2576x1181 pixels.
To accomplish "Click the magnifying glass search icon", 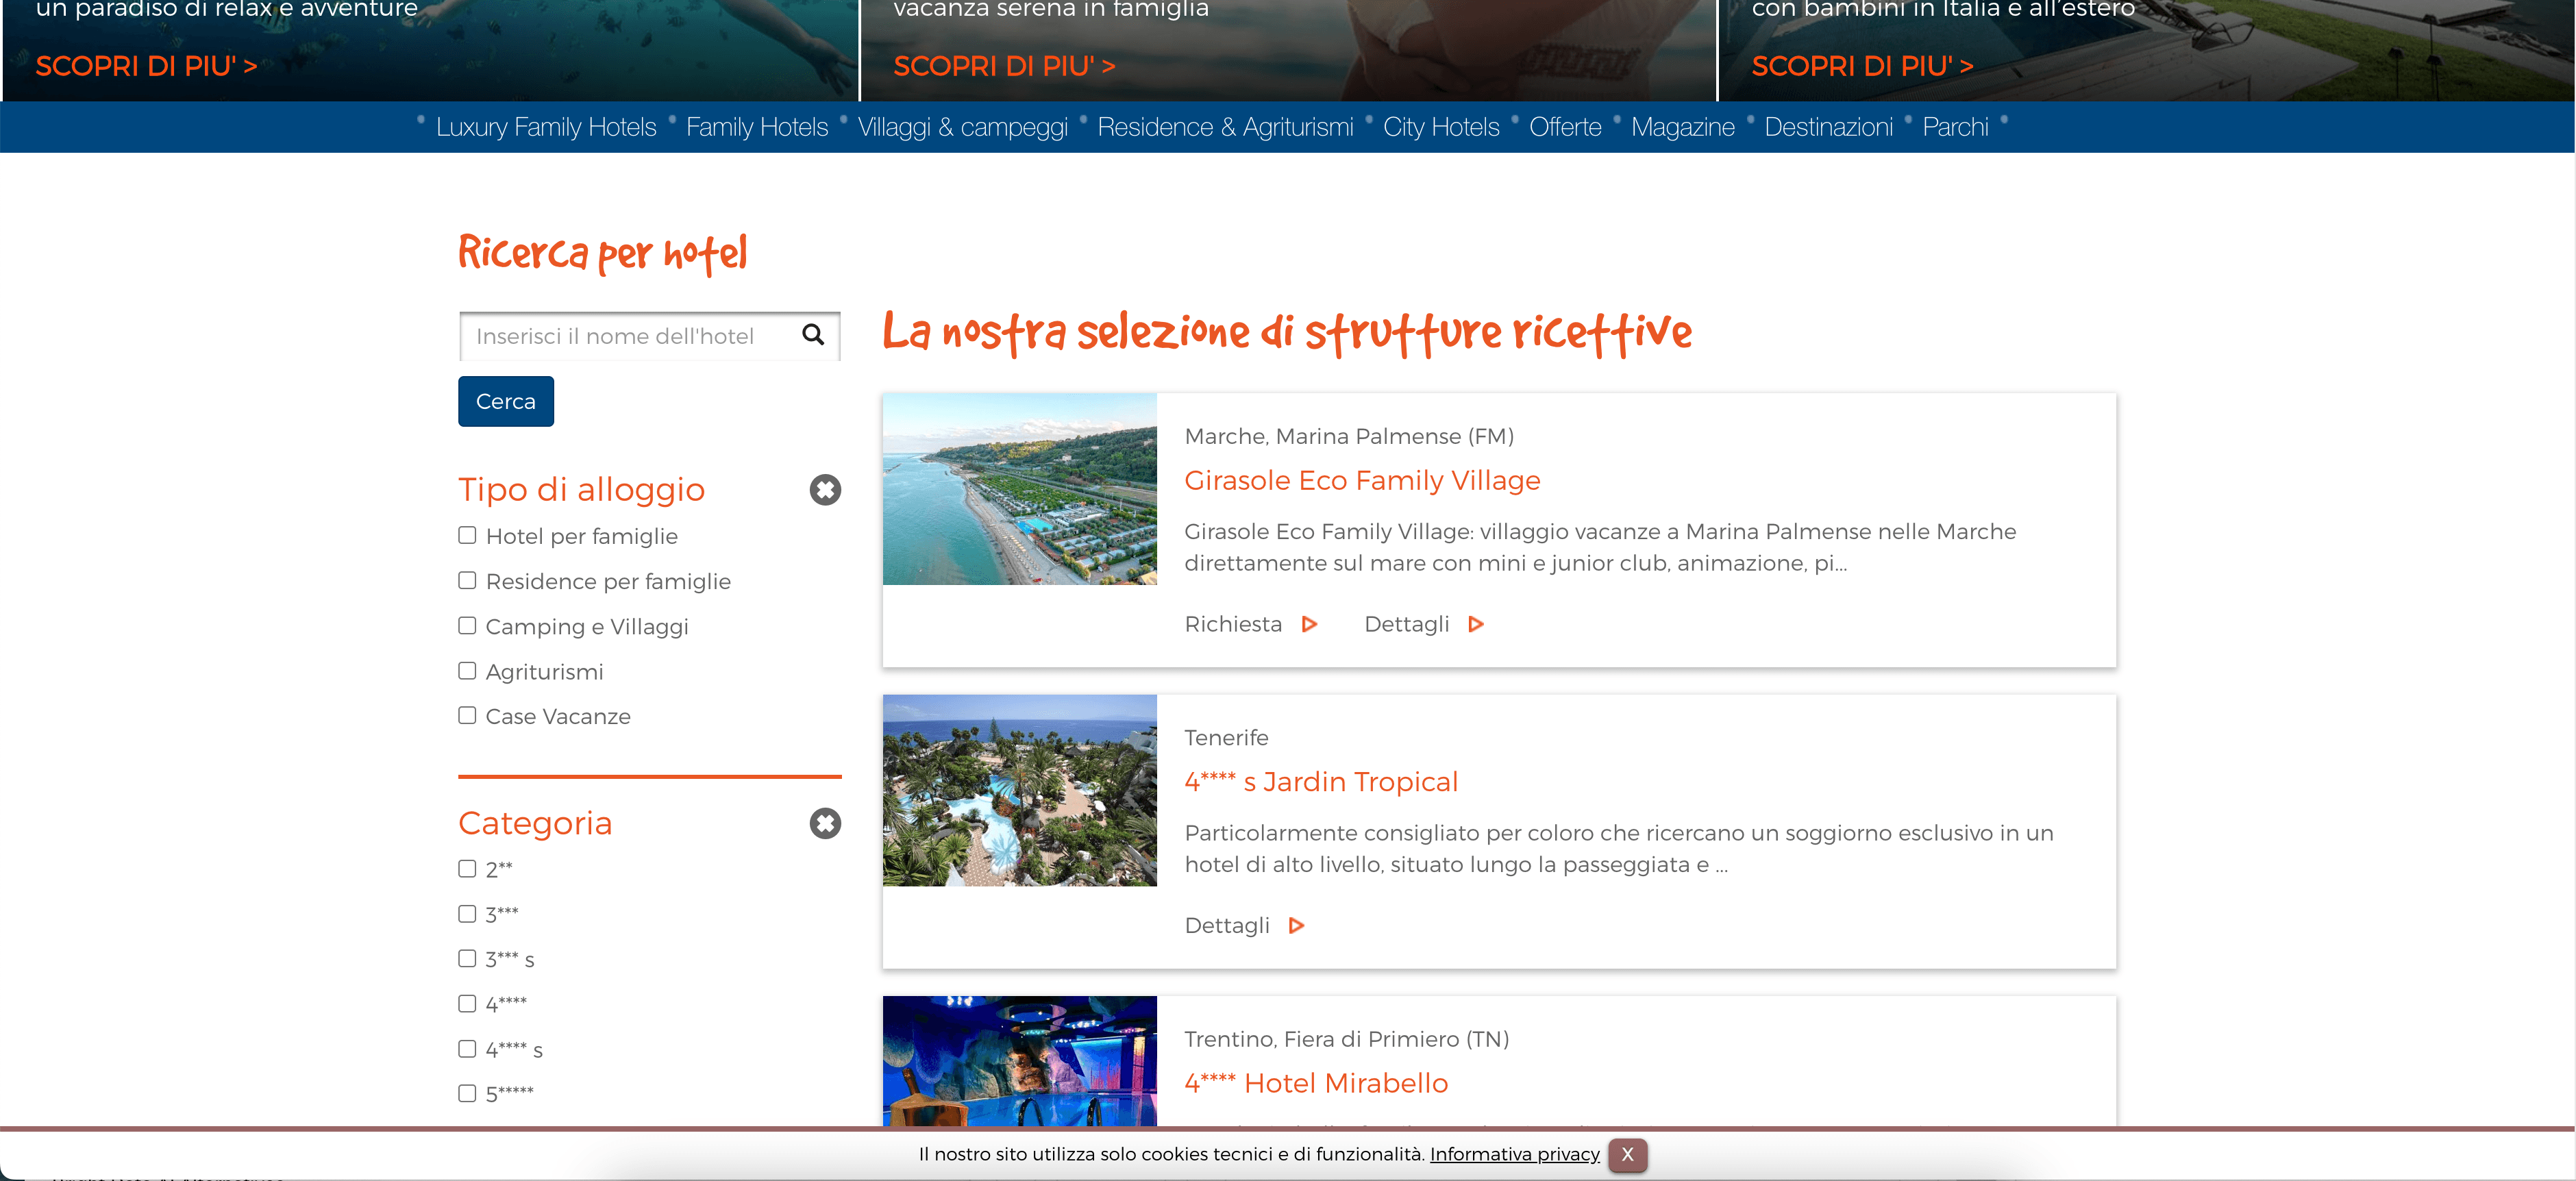I will coord(813,335).
